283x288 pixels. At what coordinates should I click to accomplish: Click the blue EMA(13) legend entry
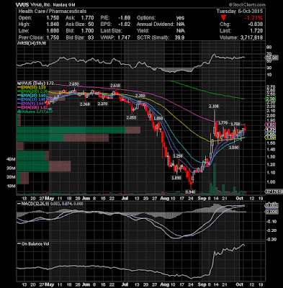pyautogui.click(x=31, y=99)
